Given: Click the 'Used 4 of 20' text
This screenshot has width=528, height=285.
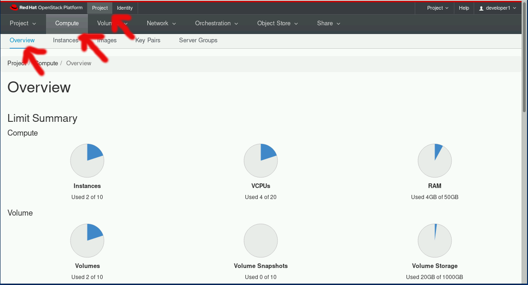Looking at the screenshot, I should [261, 197].
